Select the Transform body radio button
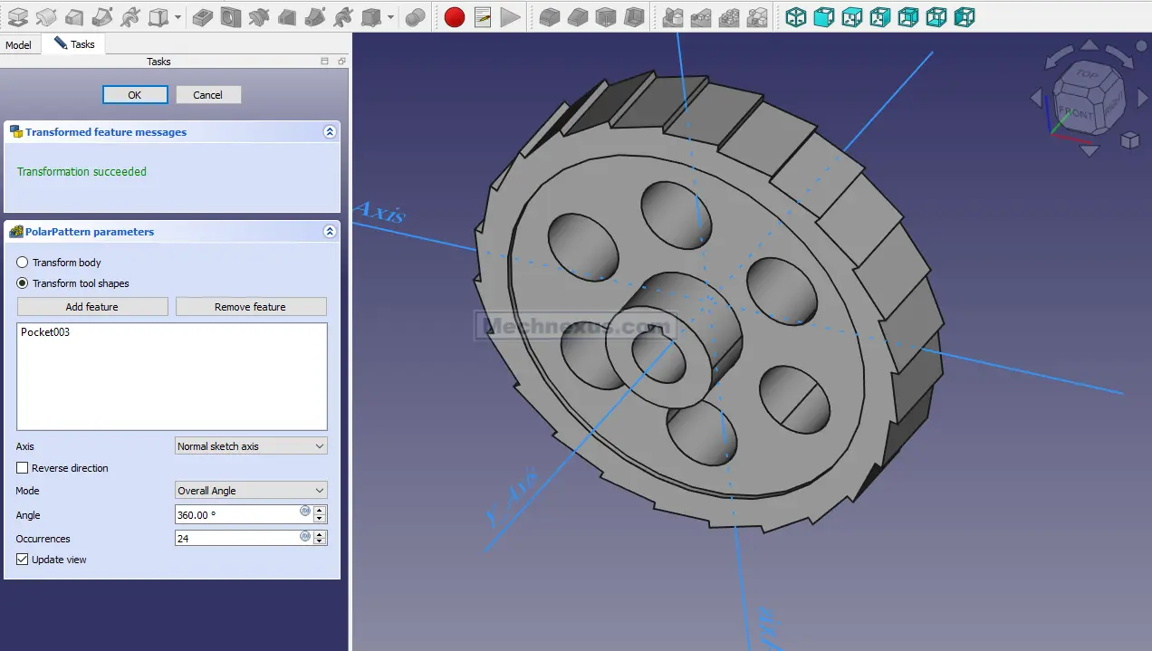This screenshot has width=1152, height=651. [x=23, y=263]
